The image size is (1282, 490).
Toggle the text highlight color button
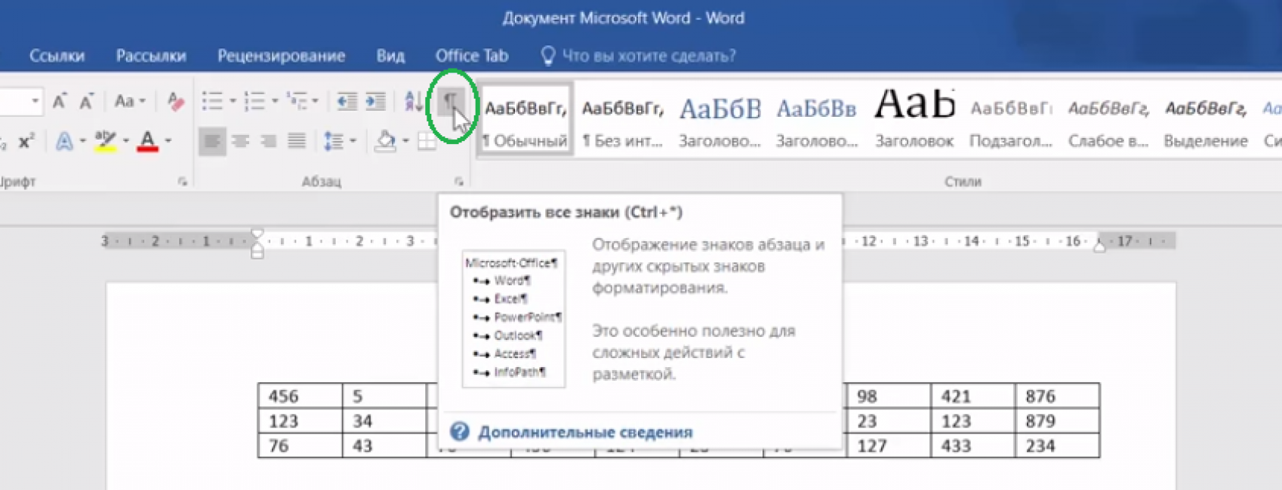coord(106,141)
